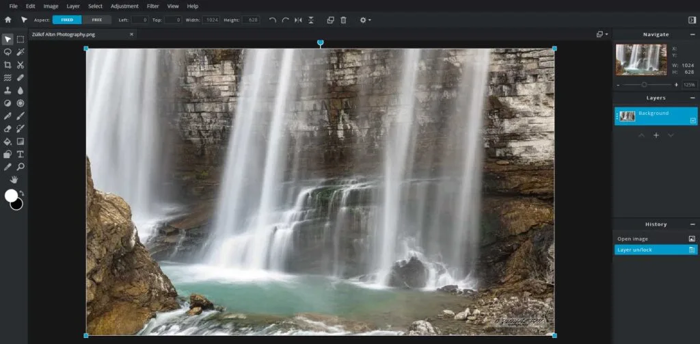Select the Brush tool
This screenshot has height=344, width=700.
click(21, 116)
